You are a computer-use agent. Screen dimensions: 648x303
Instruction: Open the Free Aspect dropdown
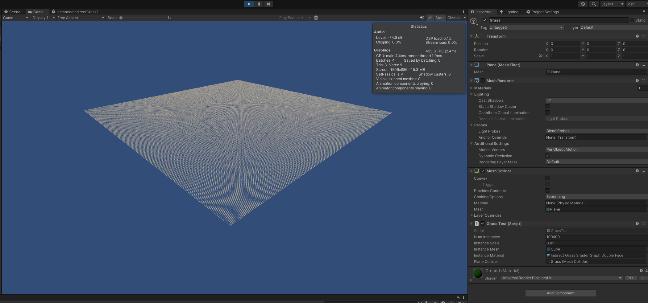coord(81,18)
